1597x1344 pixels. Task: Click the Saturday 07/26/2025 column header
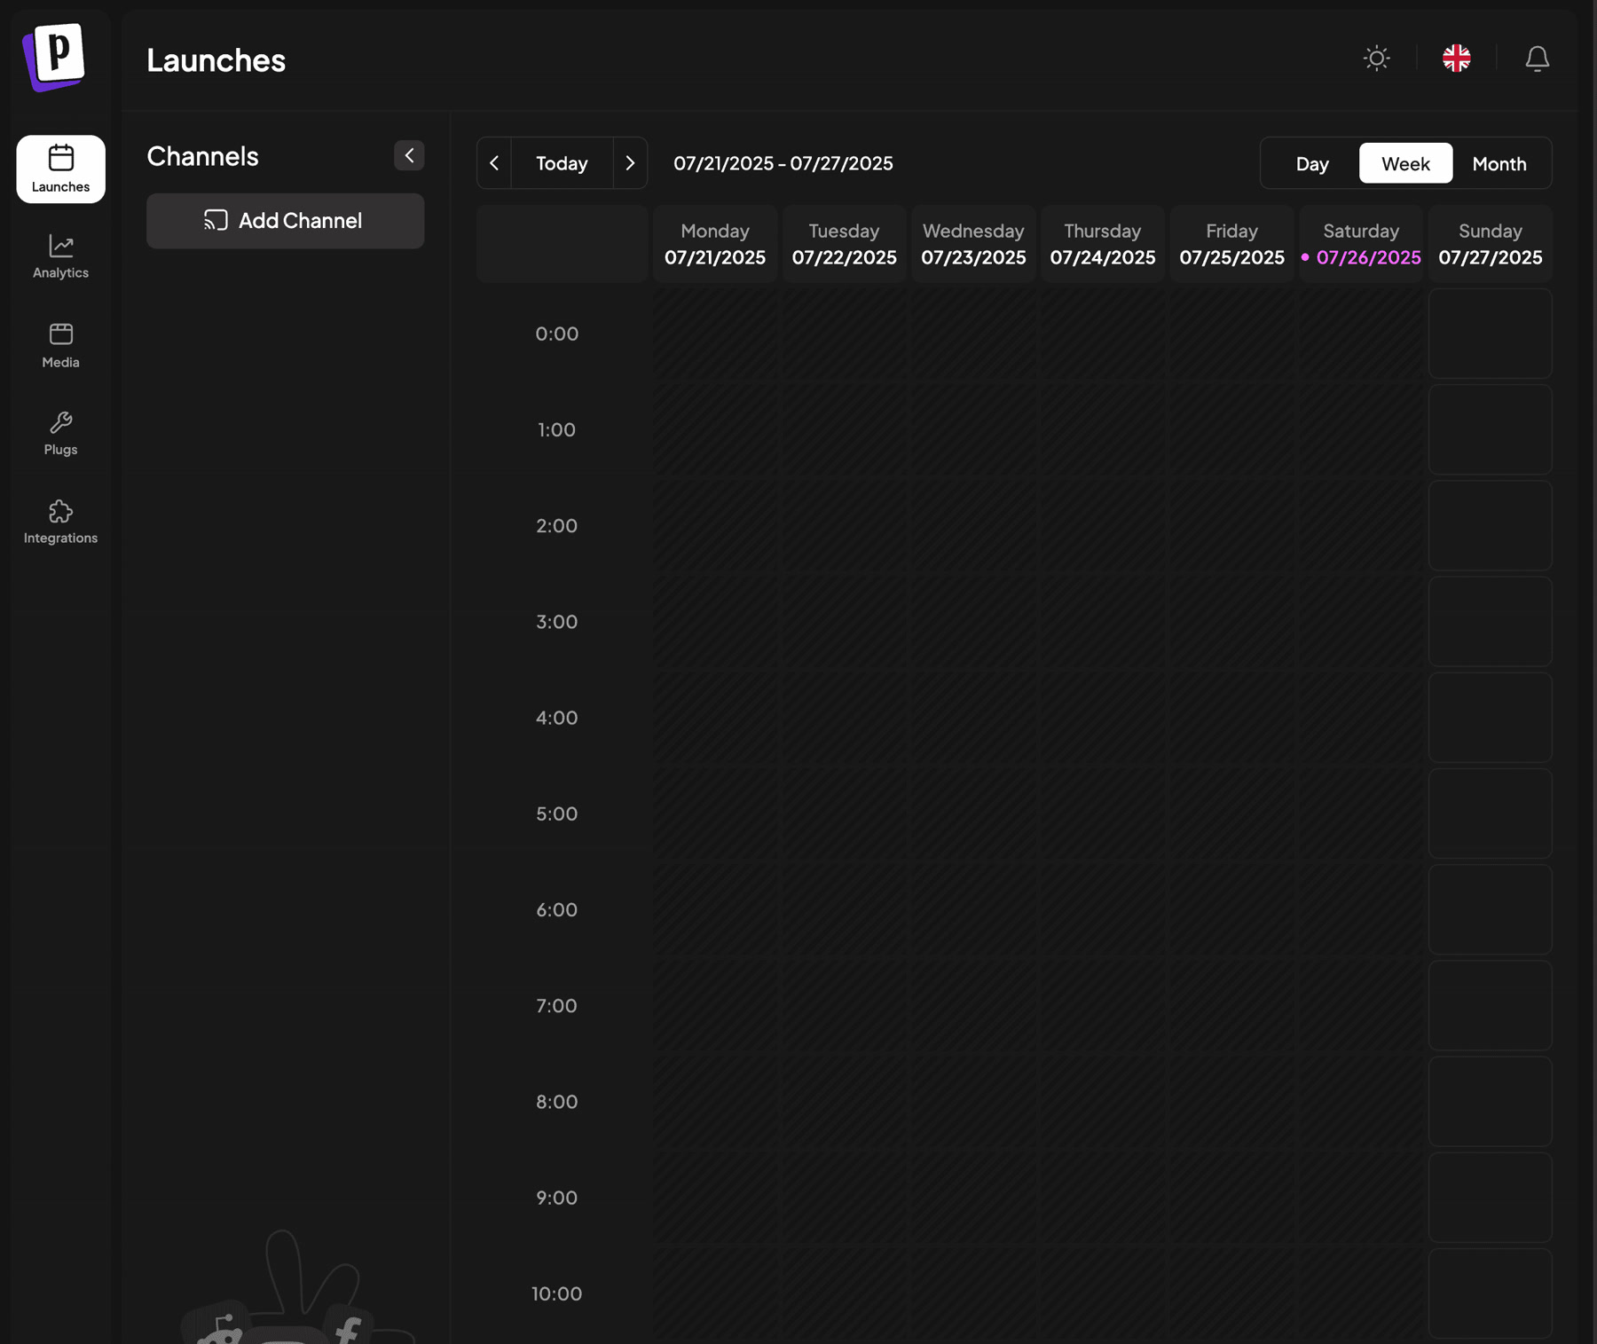[x=1361, y=244]
